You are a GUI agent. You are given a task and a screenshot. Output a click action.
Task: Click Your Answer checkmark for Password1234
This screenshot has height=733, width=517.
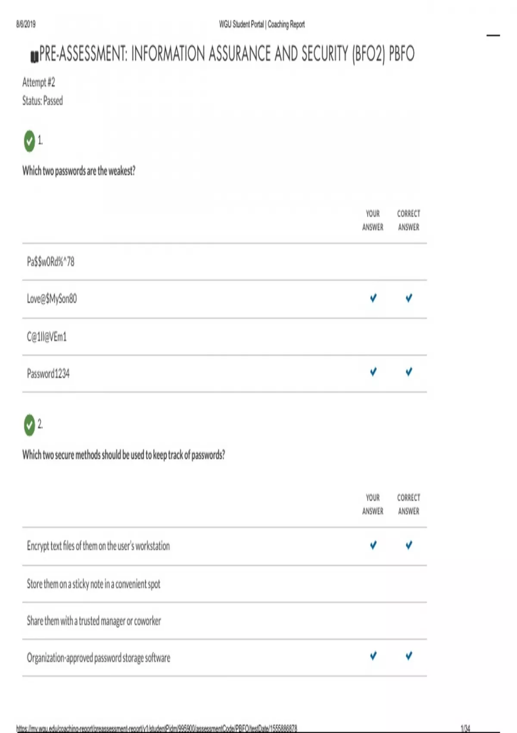[x=373, y=372]
